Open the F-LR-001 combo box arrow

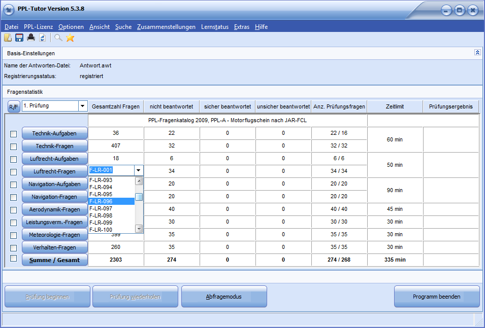pyautogui.click(x=138, y=170)
